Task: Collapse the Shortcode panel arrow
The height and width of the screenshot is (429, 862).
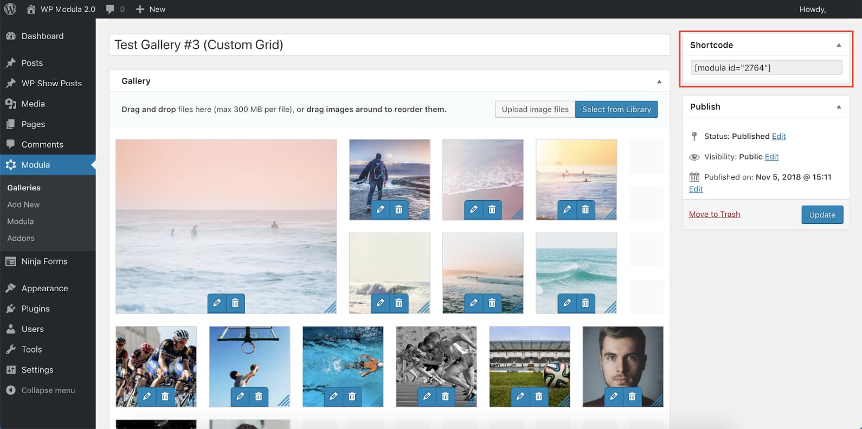Action: pos(839,45)
